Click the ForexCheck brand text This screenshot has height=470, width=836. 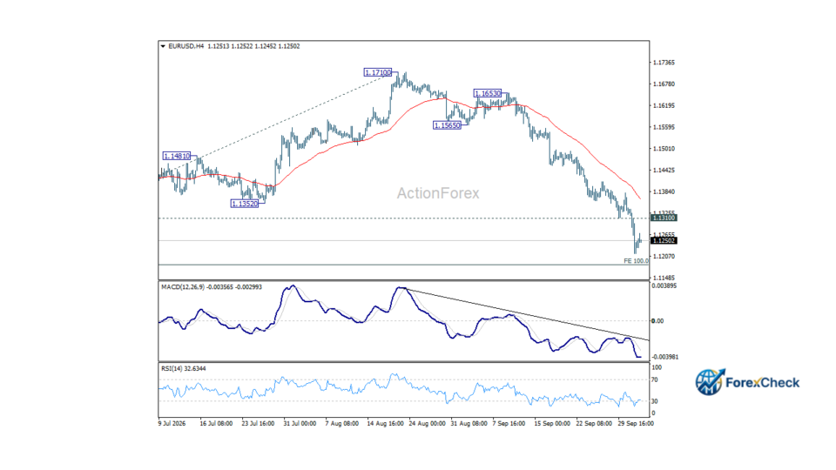[x=763, y=383]
